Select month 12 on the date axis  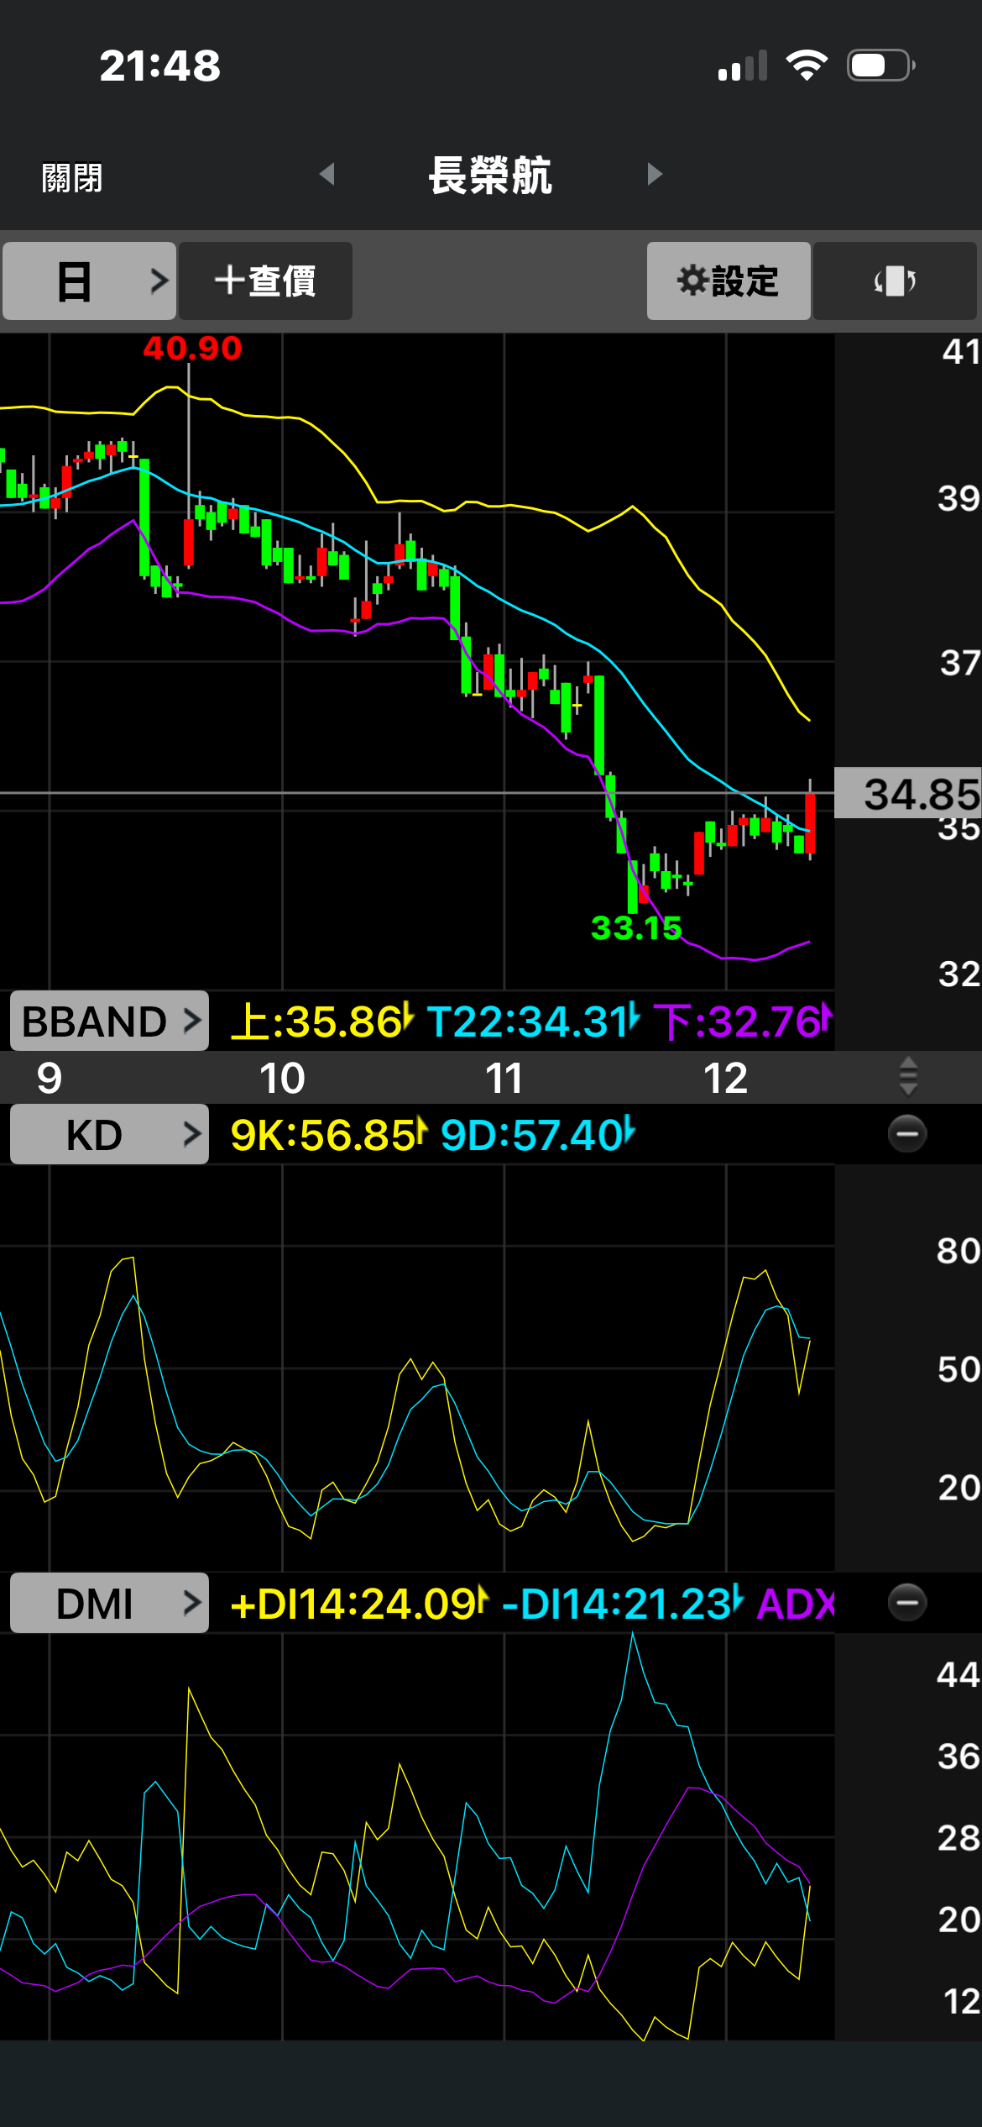point(725,1078)
